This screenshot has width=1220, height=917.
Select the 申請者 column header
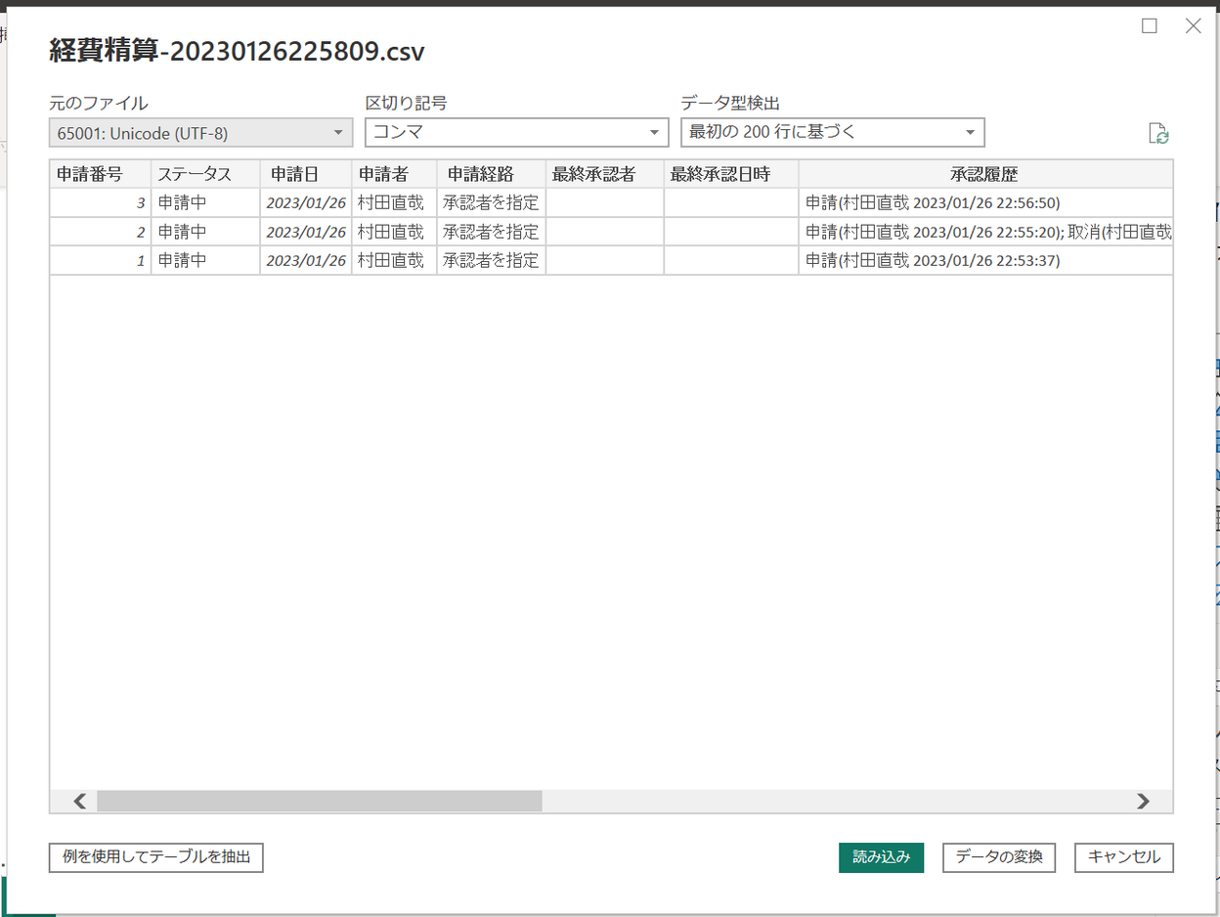394,174
